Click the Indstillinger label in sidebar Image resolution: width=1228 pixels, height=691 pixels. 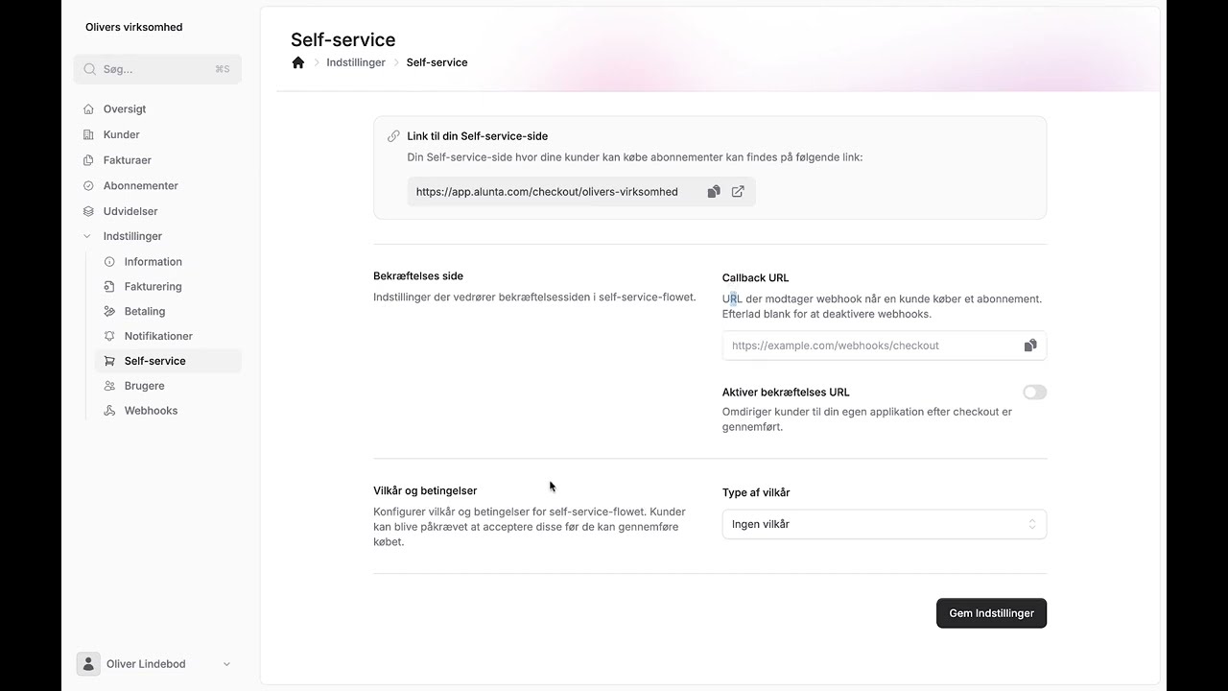pos(132,236)
